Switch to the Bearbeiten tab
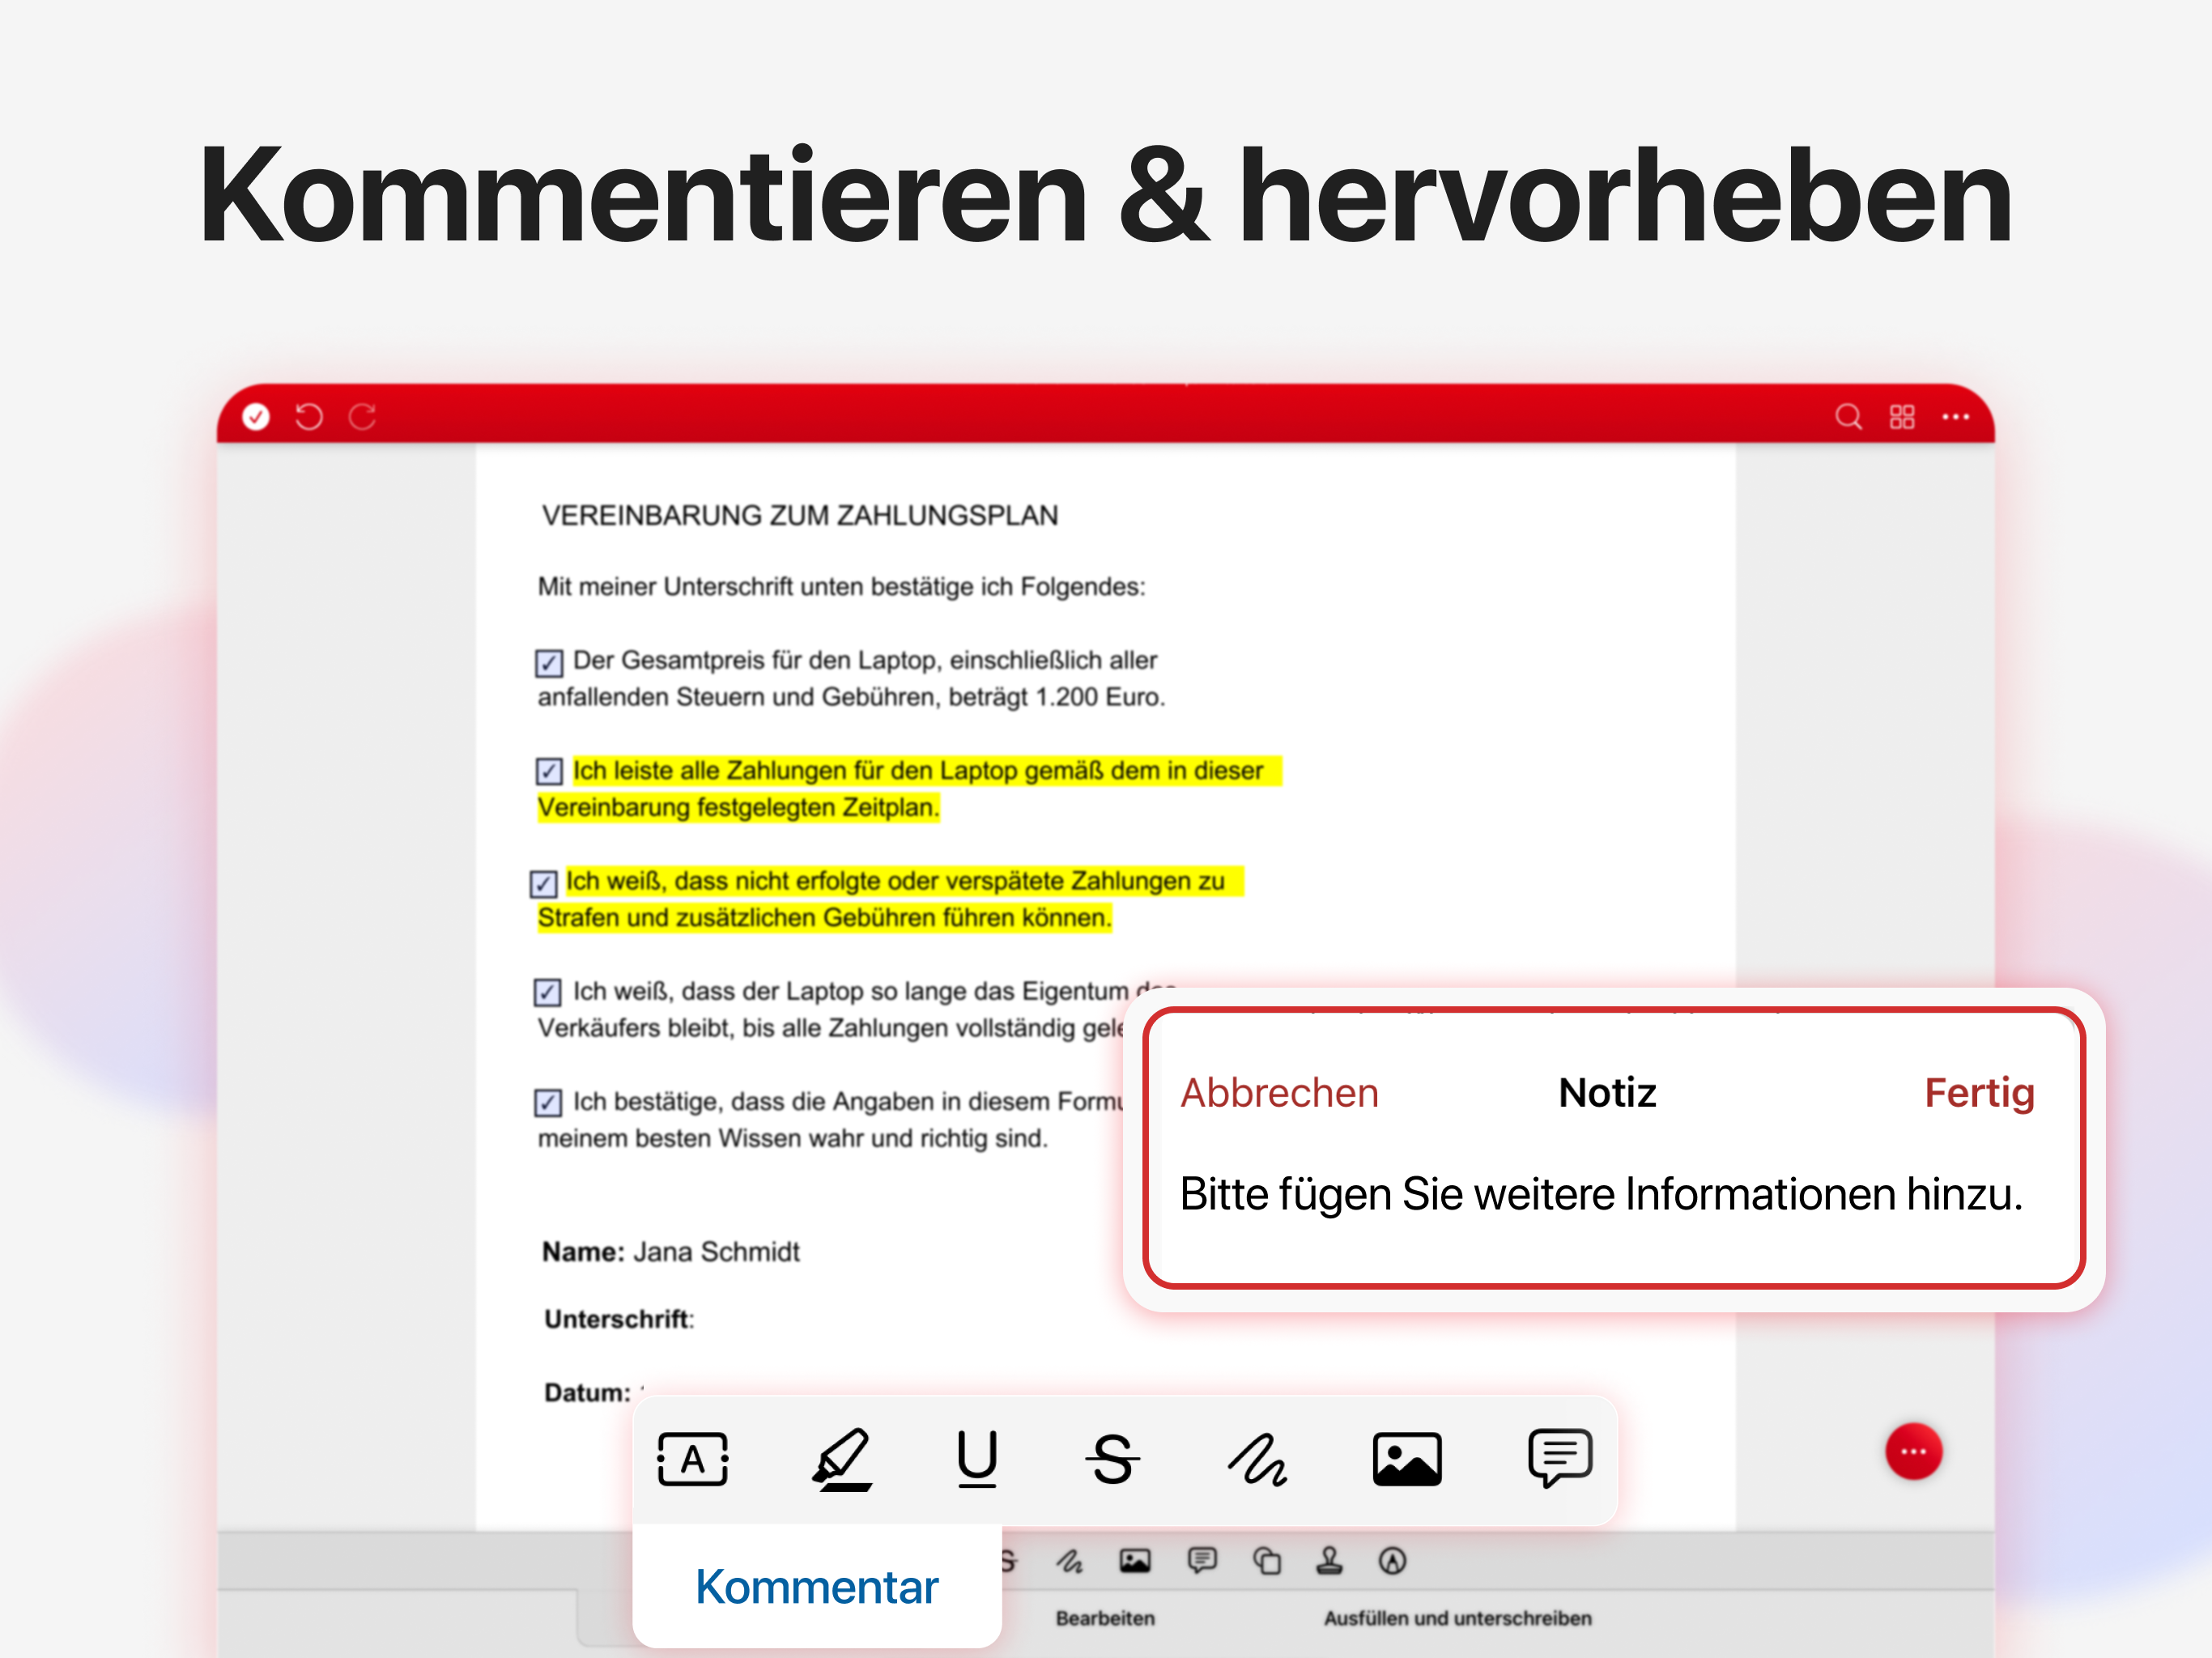Screen dimensions: 2212x1658 [1105, 1618]
